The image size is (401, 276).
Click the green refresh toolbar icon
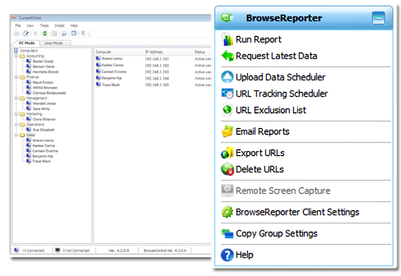pyautogui.click(x=44, y=33)
